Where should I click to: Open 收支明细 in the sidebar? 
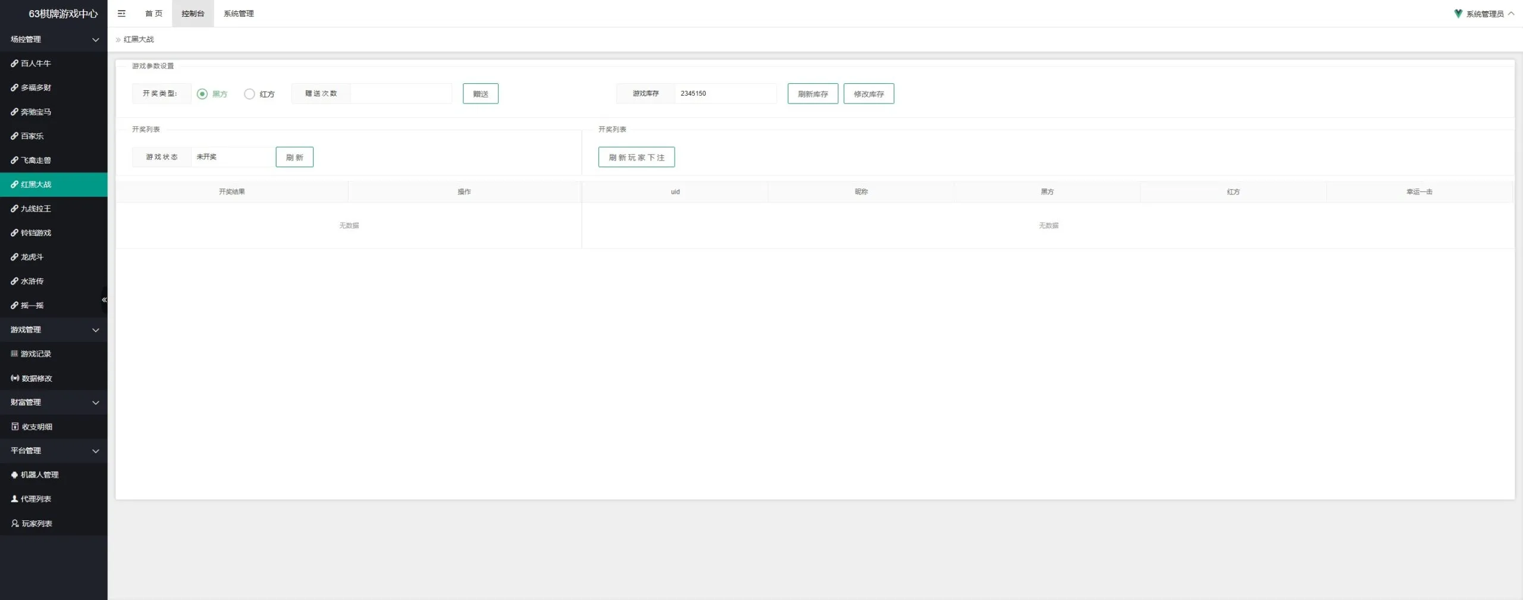(54, 426)
